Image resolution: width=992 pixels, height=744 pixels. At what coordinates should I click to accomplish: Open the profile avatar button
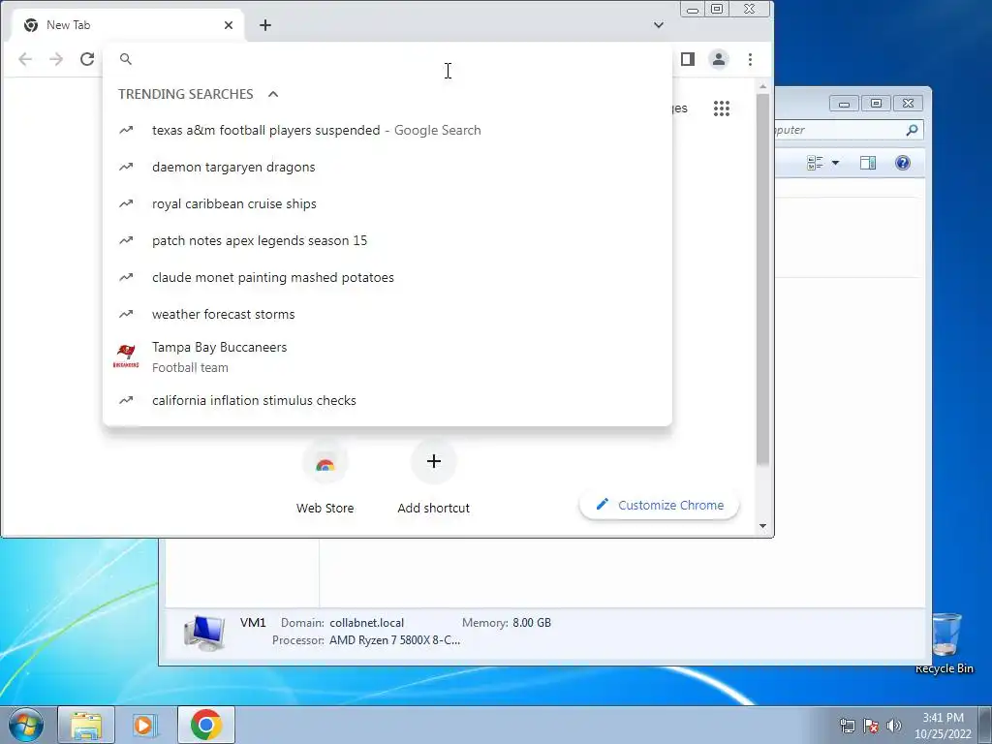(719, 59)
